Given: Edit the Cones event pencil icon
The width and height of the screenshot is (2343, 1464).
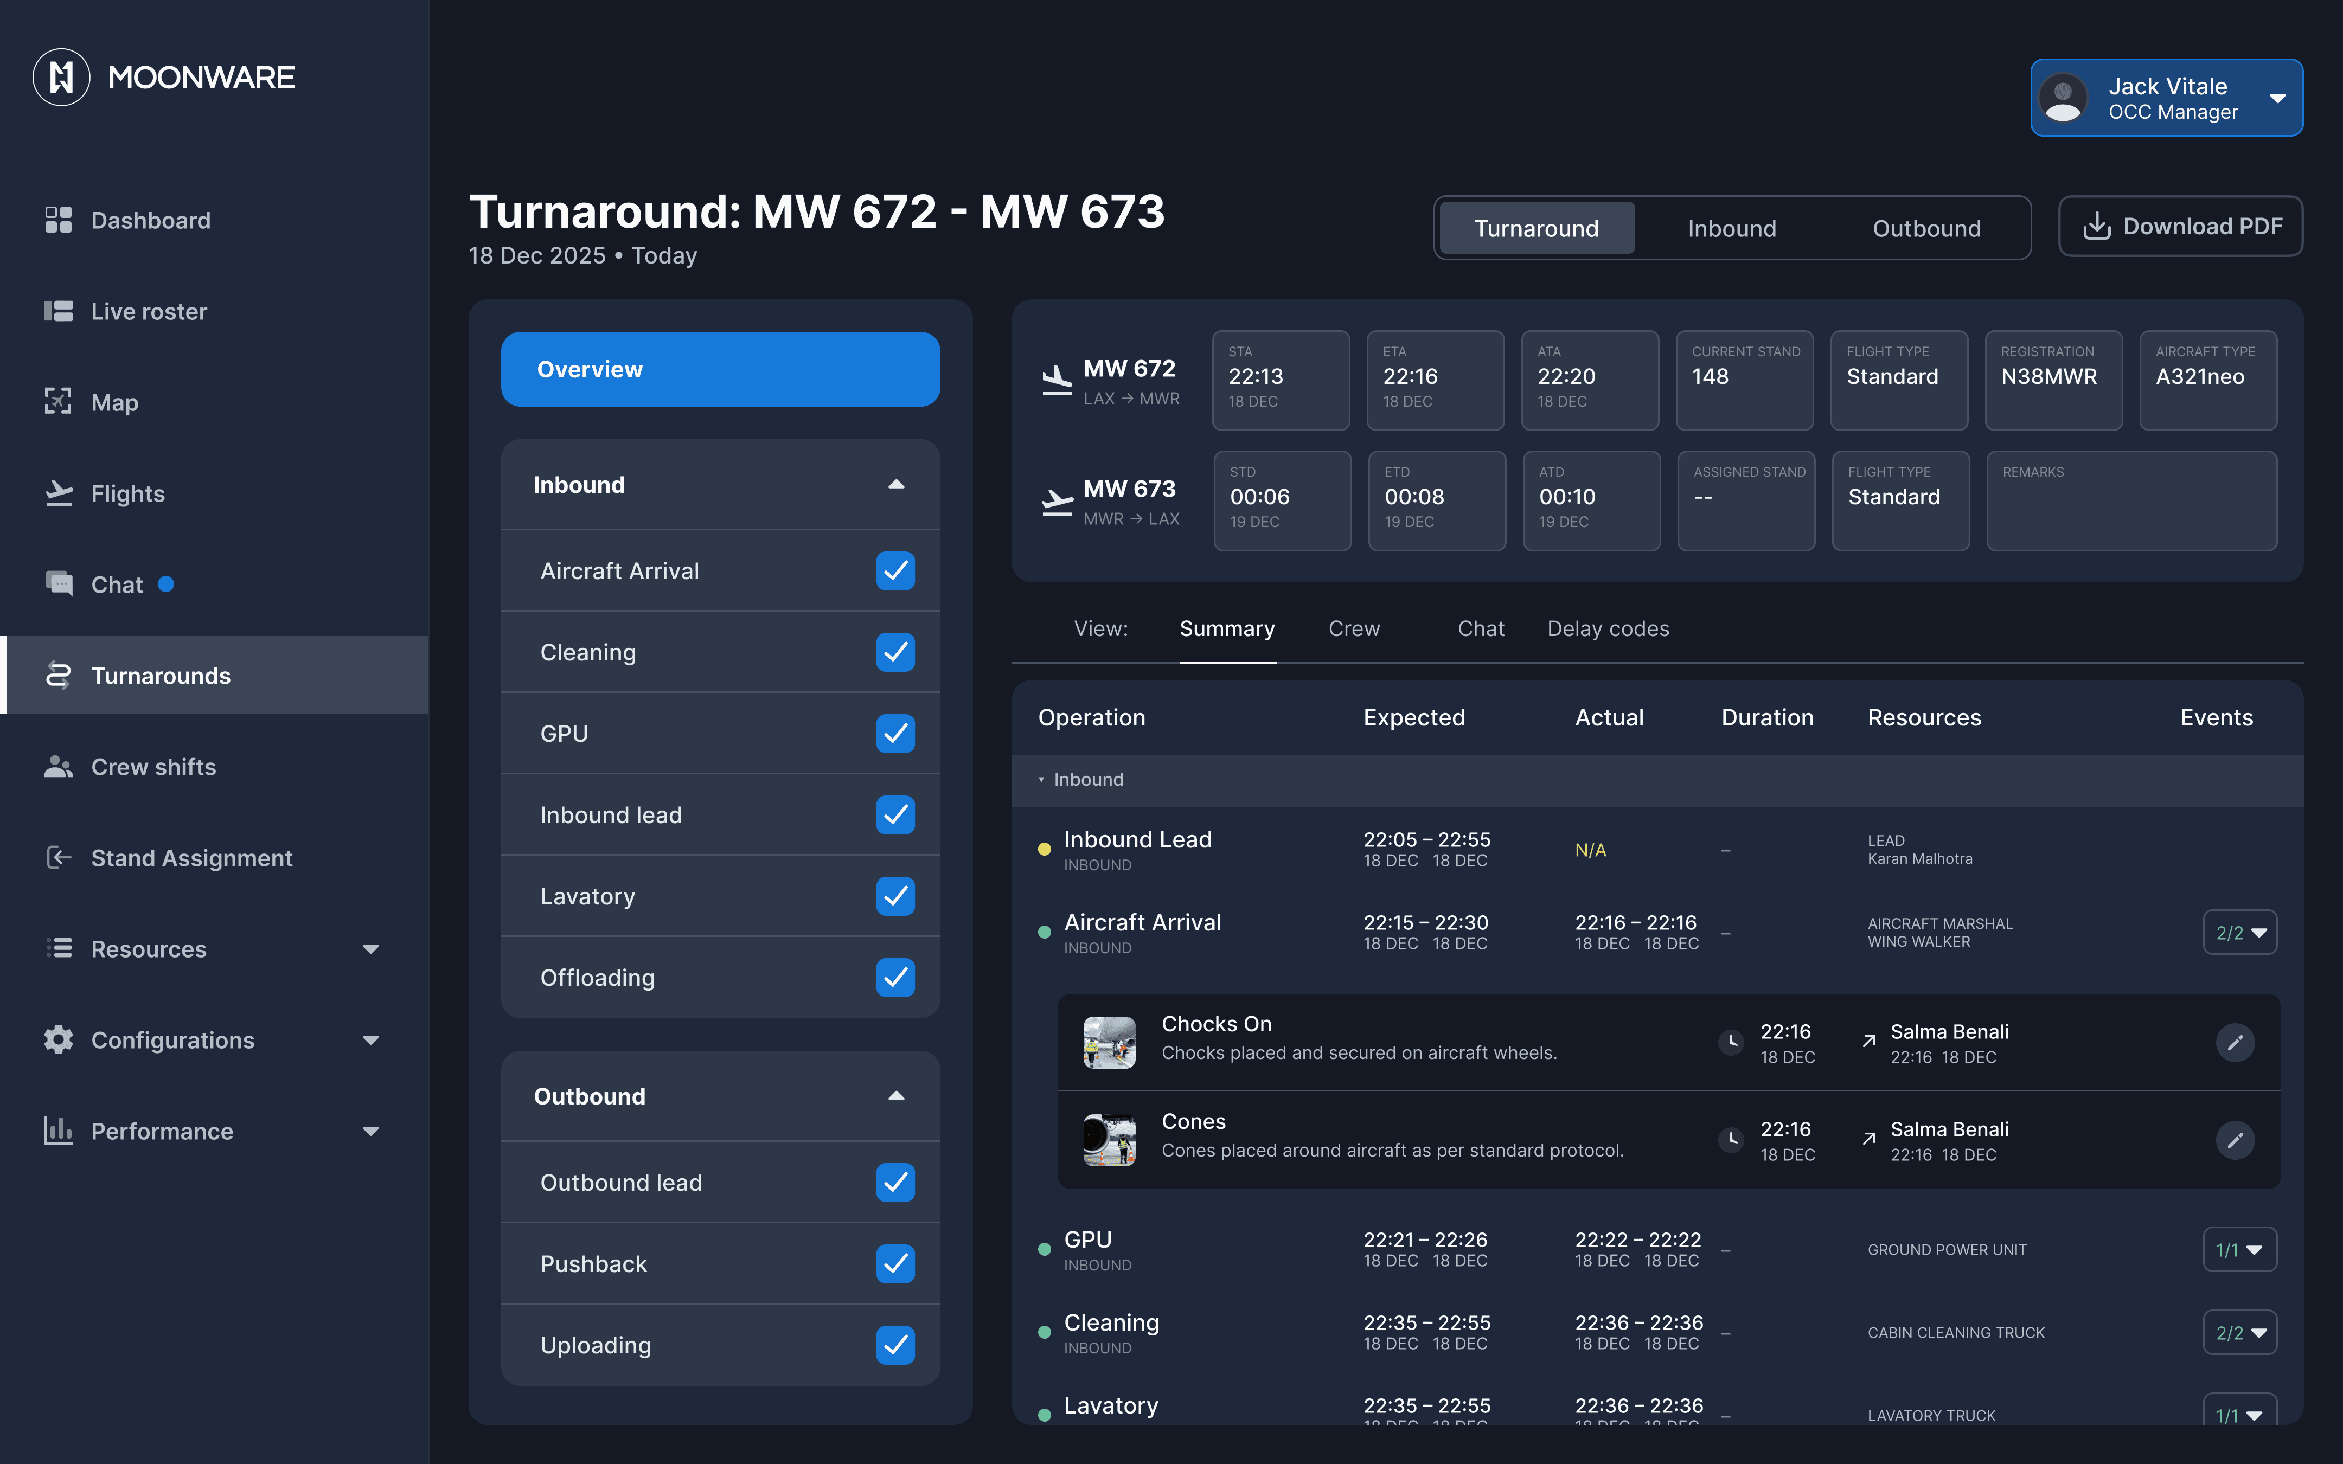Looking at the screenshot, I should point(2235,1140).
